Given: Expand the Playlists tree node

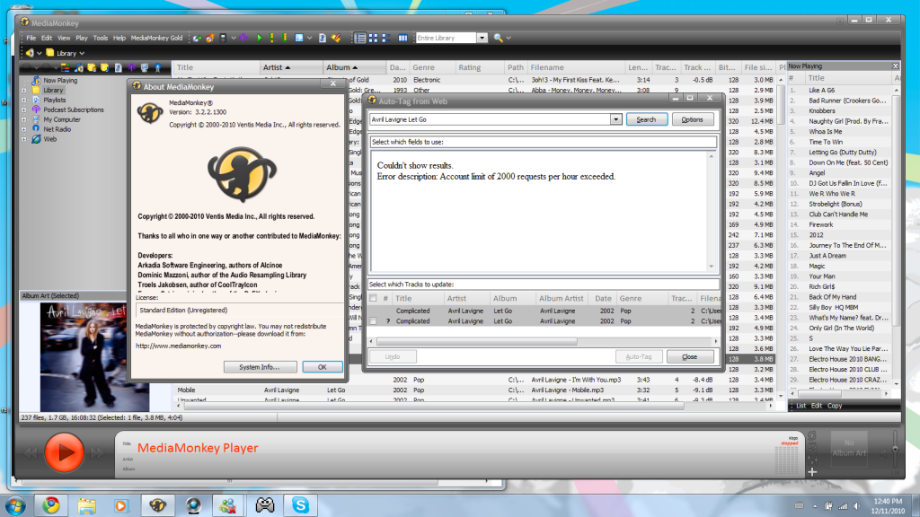Looking at the screenshot, I should pyautogui.click(x=24, y=101).
